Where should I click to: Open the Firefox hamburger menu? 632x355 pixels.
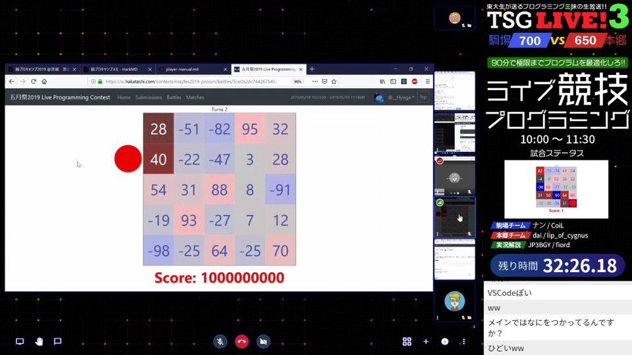[428, 82]
